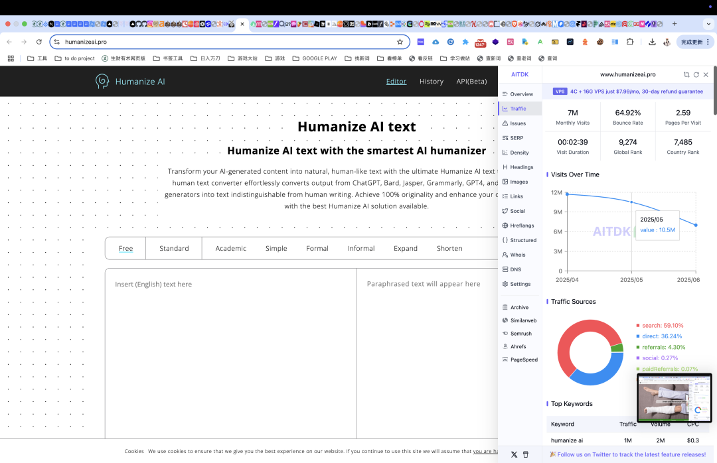The height and width of the screenshot is (463, 717).
Task: Open the 日入万刀 bookmarks folder
Action: (205, 58)
